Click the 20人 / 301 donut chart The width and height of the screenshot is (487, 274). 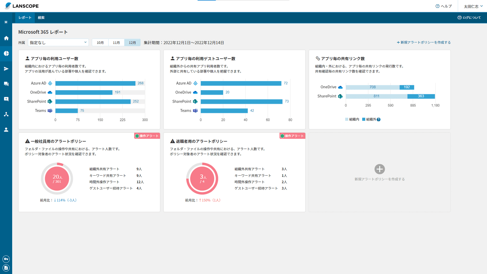click(x=57, y=179)
